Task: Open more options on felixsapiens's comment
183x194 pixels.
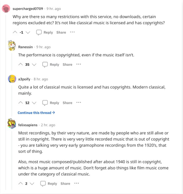Action: [x=76, y=183]
